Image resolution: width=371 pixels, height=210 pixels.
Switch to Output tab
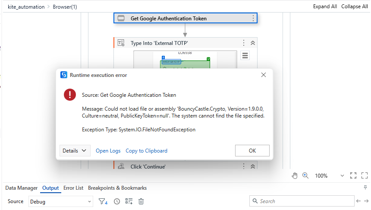point(50,188)
